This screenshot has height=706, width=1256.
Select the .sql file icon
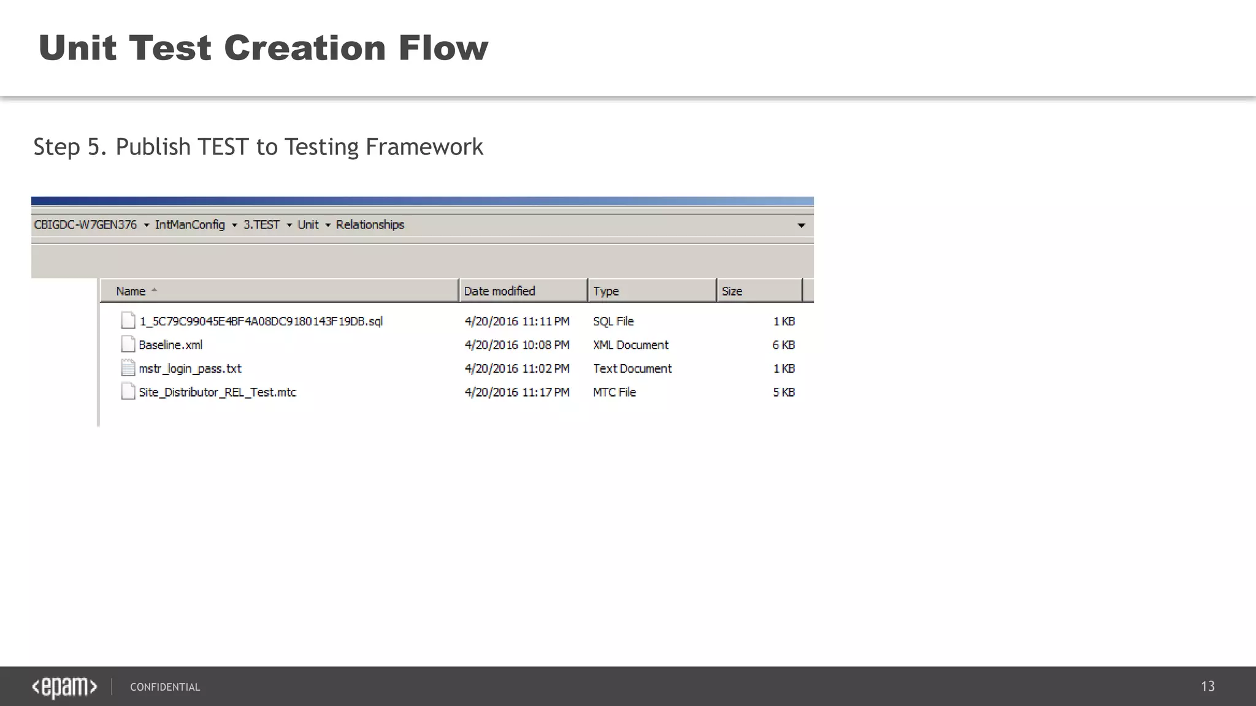click(x=128, y=321)
